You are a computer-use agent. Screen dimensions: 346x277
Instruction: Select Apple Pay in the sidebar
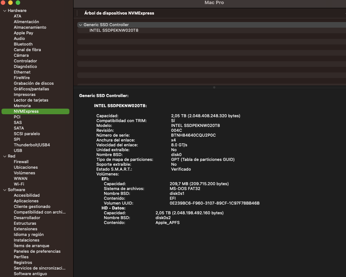pos(24,33)
